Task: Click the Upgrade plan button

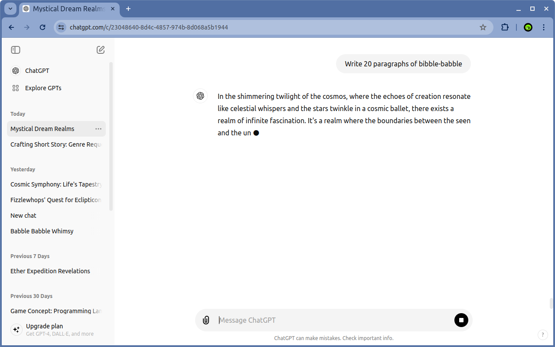Action: coord(56,330)
